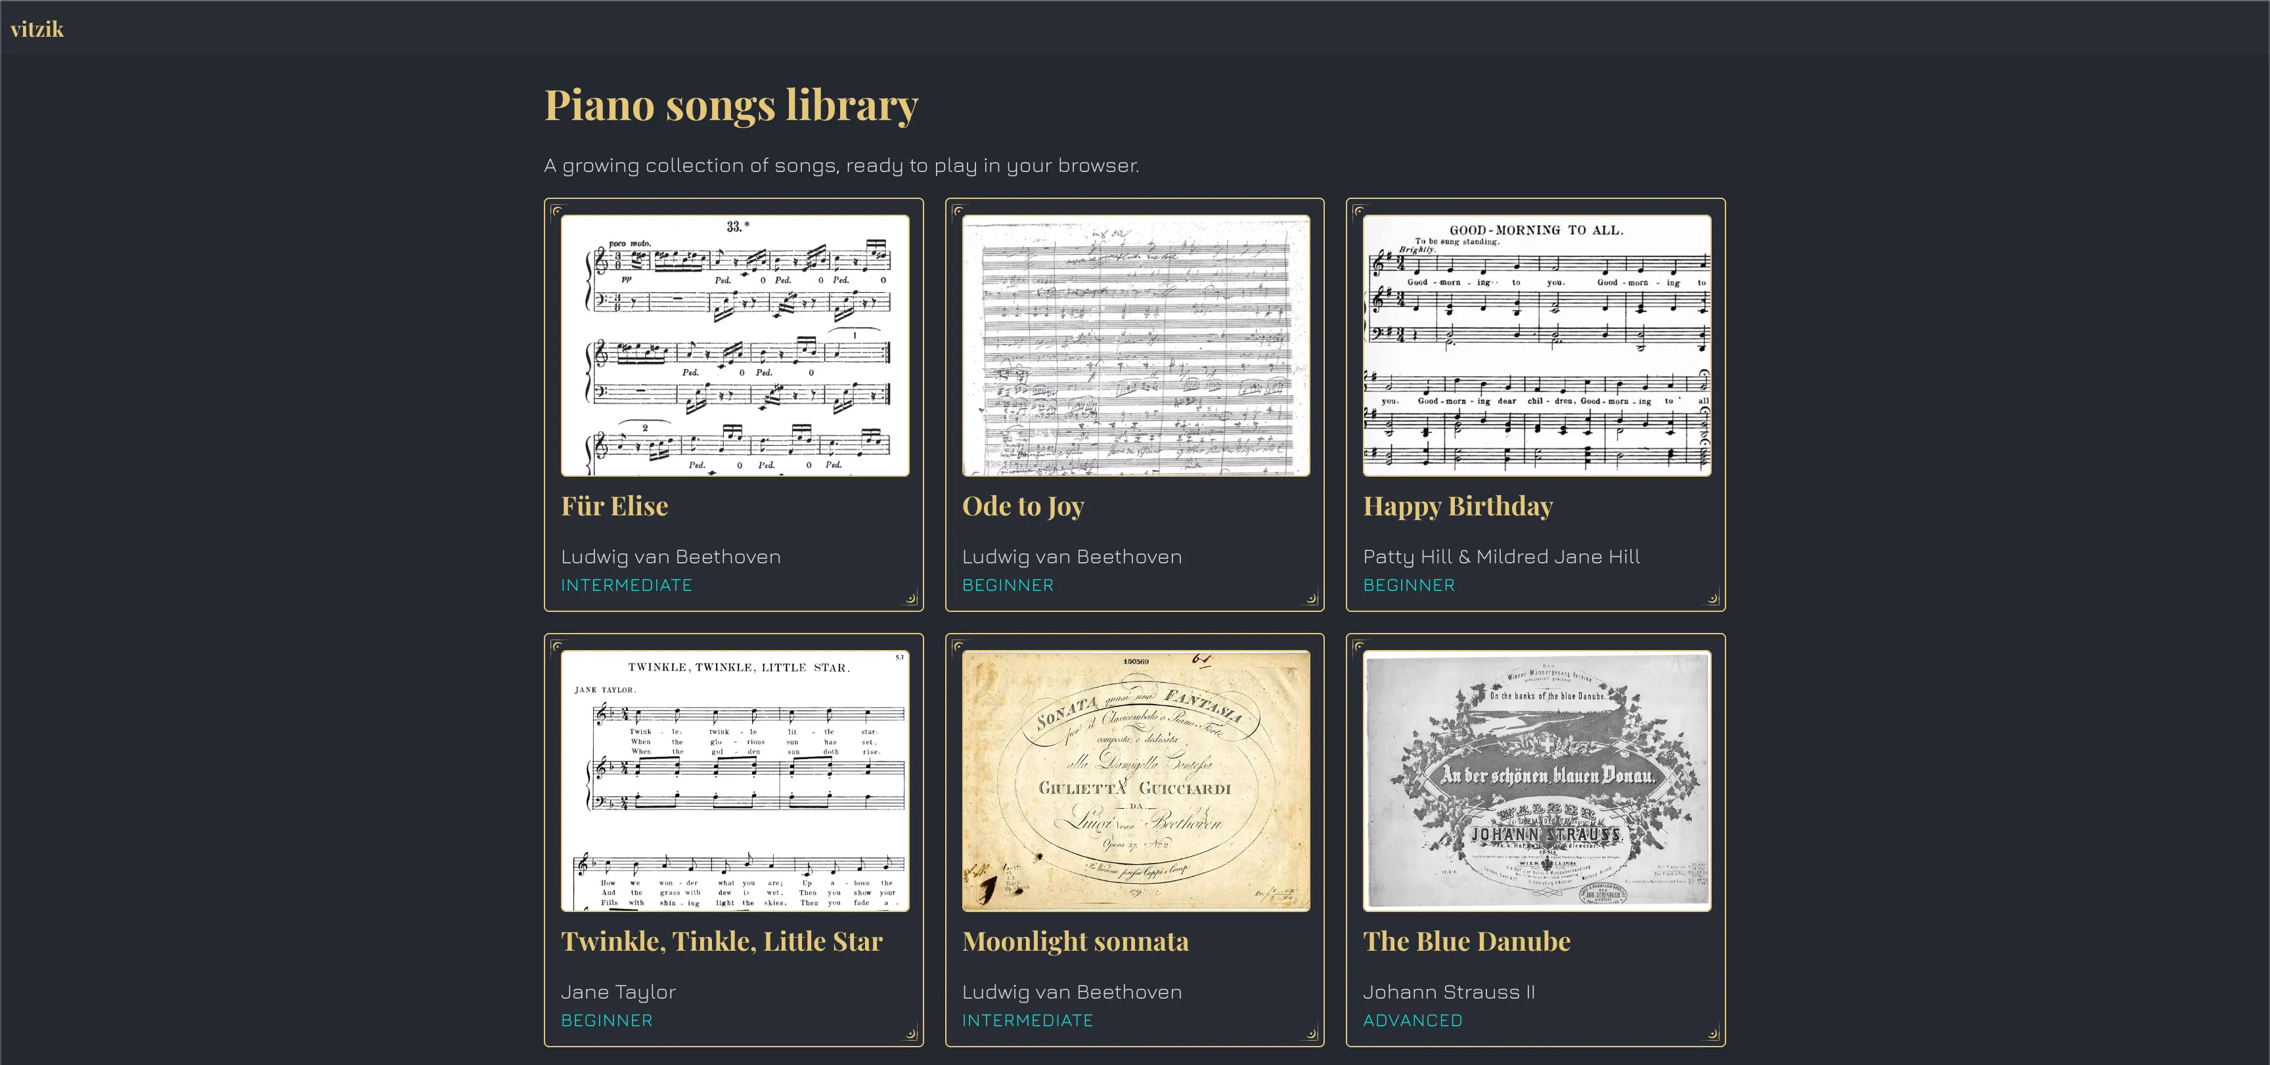The width and height of the screenshot is (2270, 1065).
Task: Click the Ode to Joy song title
Action: click(x=1023, y=506)
